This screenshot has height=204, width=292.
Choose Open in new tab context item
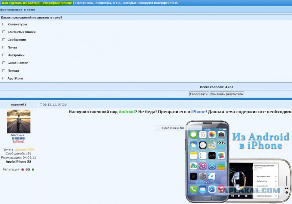[x=173, y=128]
